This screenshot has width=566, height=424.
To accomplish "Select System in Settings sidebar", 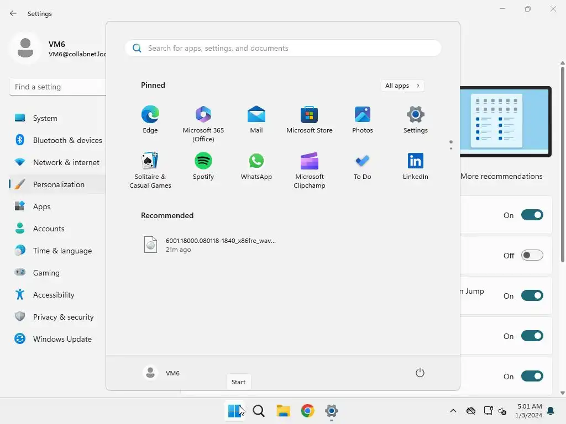I will pyautogui.click(x=57, y=118).
